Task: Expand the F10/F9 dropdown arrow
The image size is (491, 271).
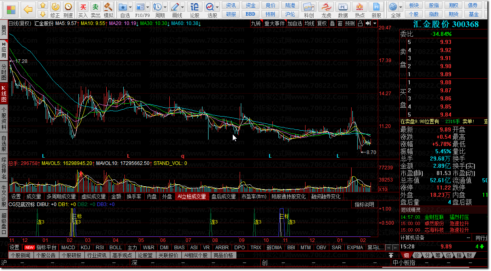Action: point(148,7)
